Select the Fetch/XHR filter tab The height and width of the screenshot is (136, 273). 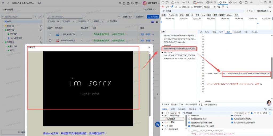point(173,15)
